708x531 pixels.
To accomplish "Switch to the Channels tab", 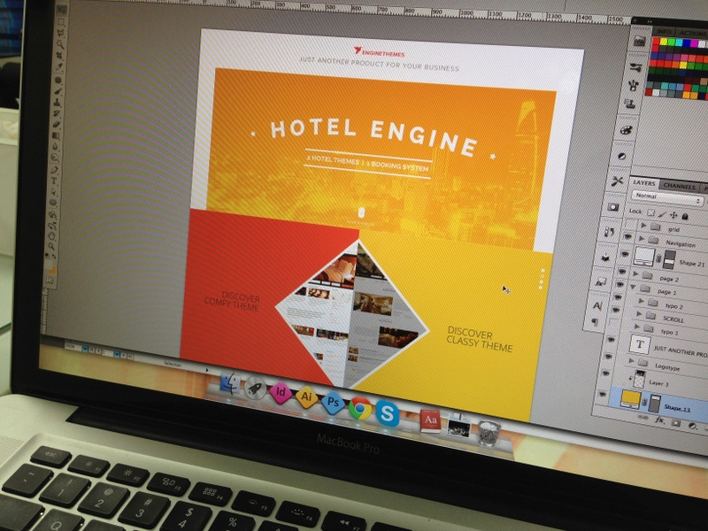I will click(x=679, y=186).
